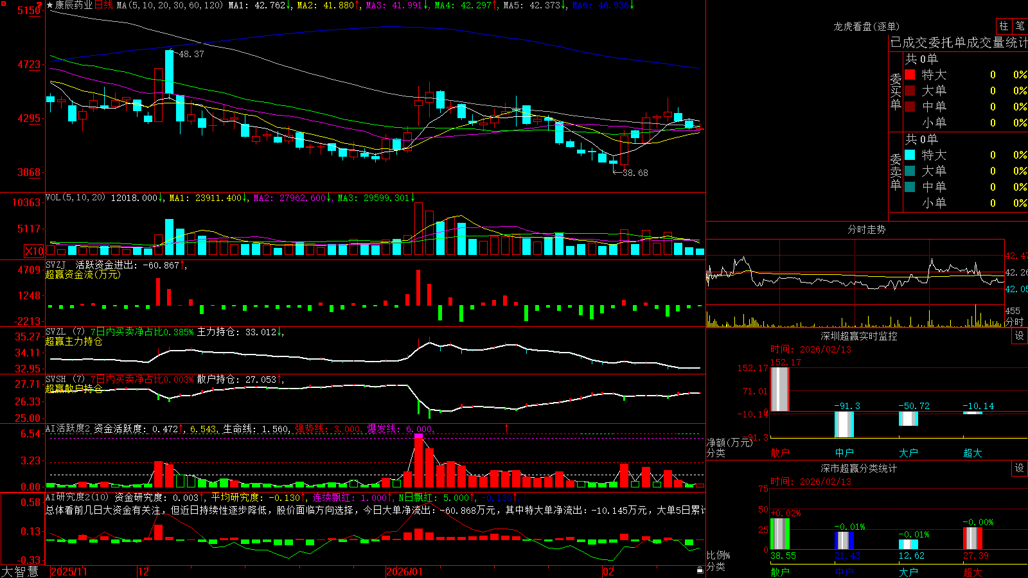1028x578 pixels.
Task: Select the 分时走势 panel title
Action: click(866, 229)
